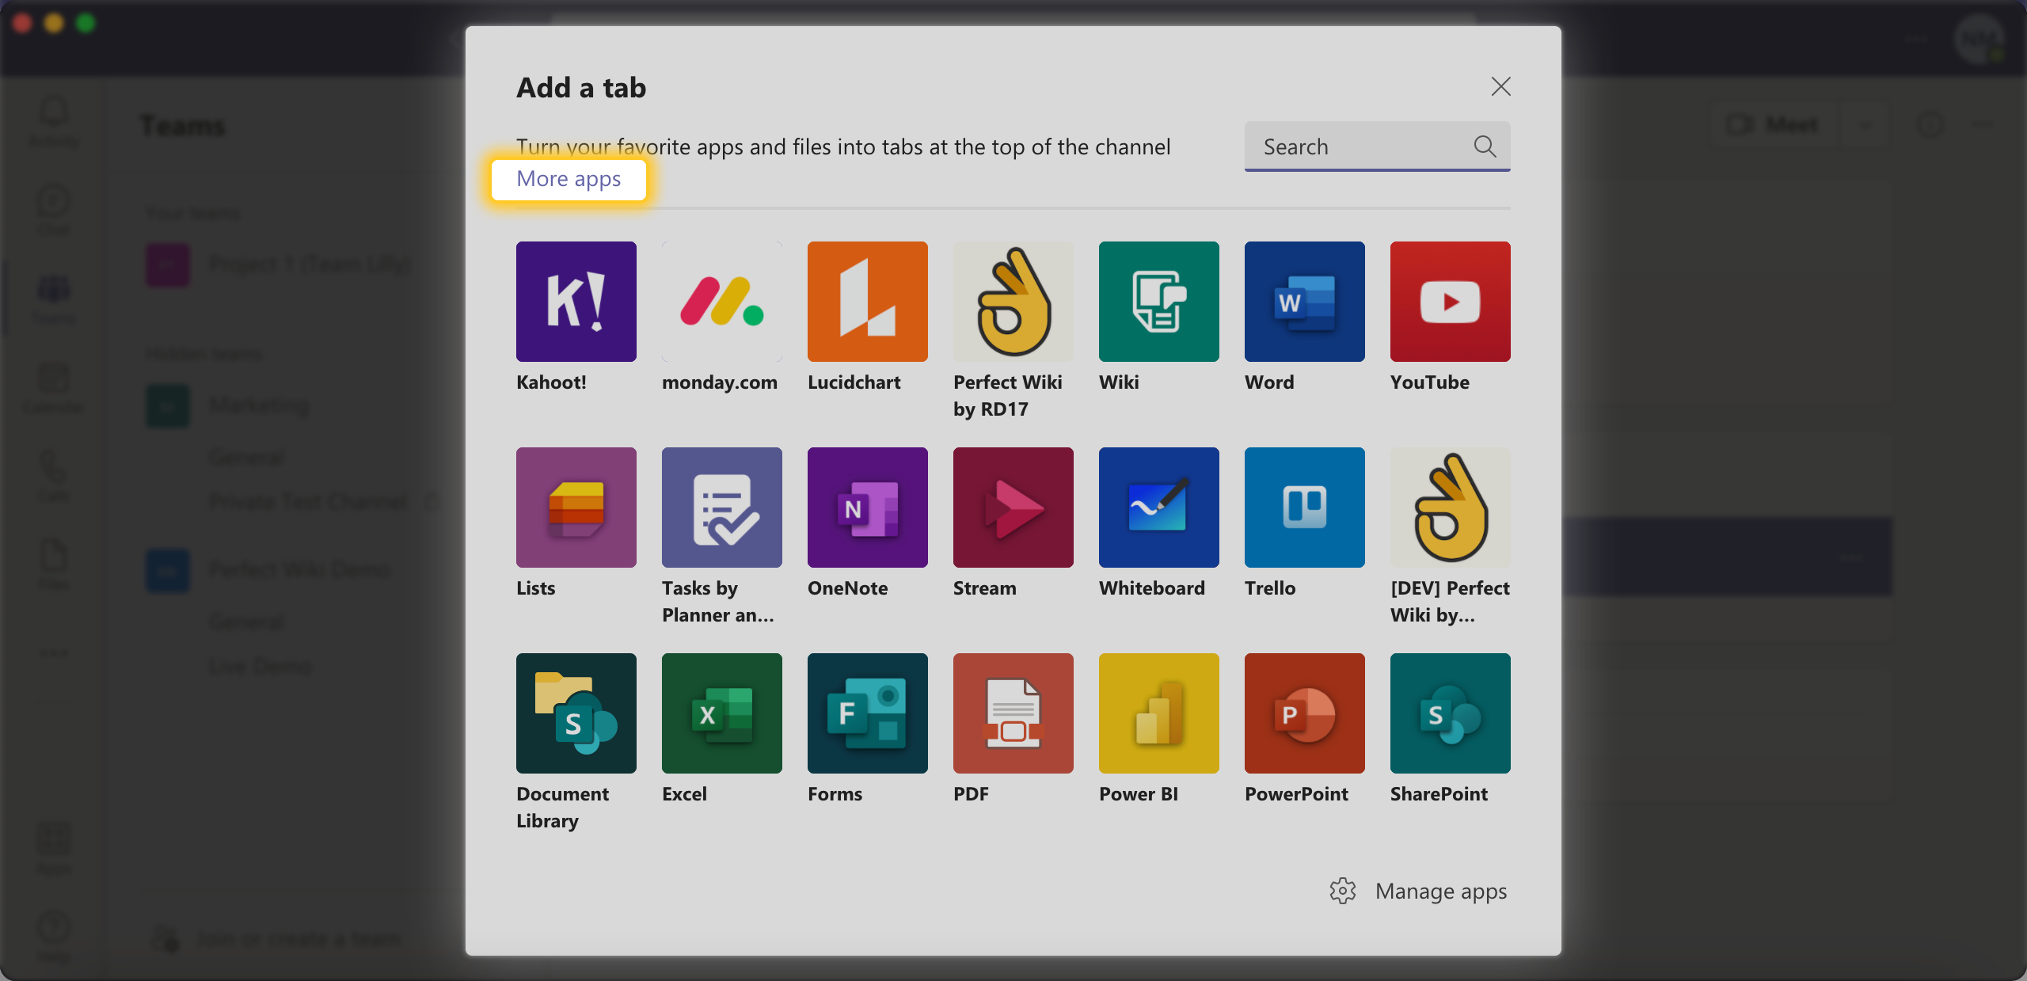Add an Excel tab
Viewport: 2027px width, 981px height.
click(x=721, y=713)
